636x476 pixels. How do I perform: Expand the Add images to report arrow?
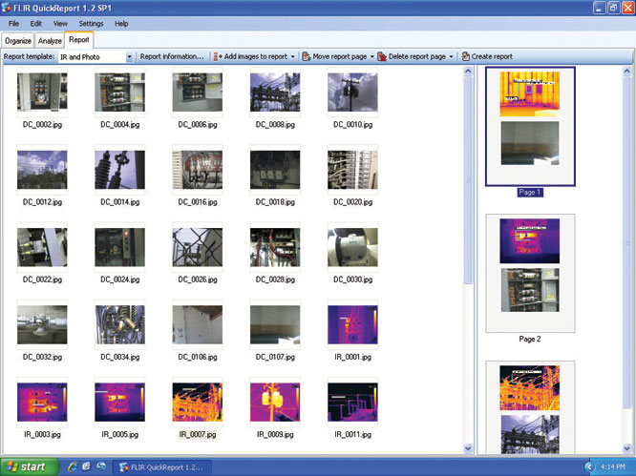coord(293,56)
